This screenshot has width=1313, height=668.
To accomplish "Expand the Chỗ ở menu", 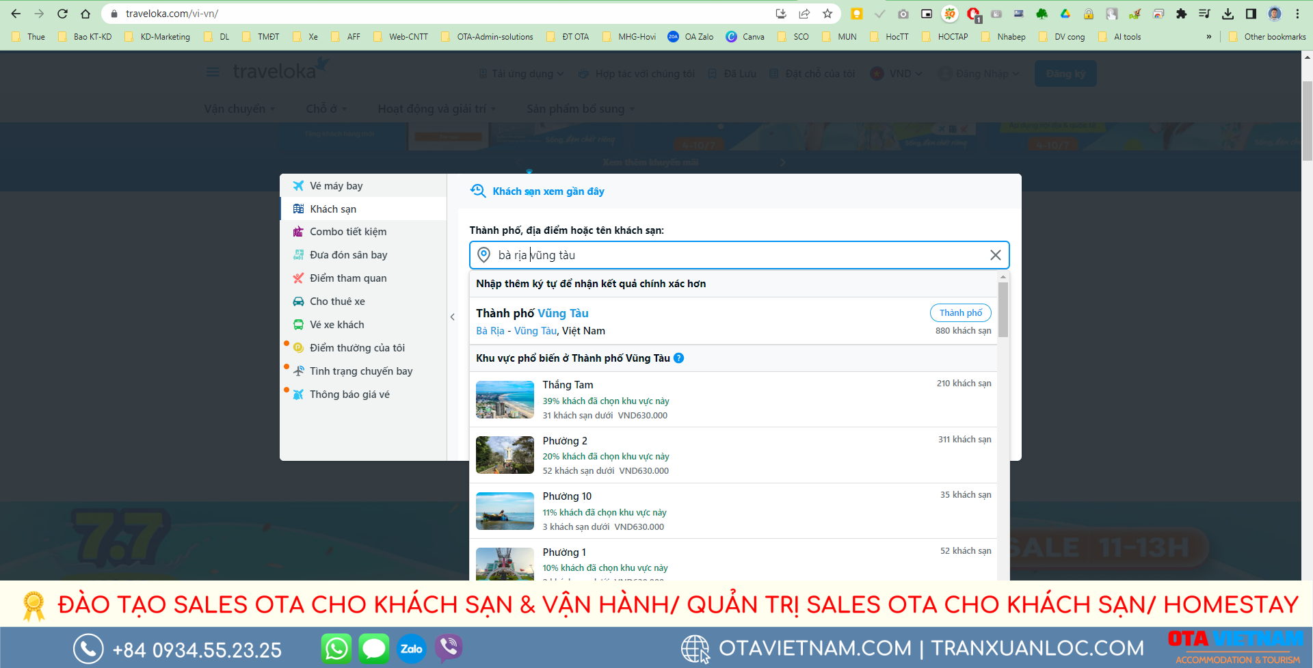I will [326, 109].
